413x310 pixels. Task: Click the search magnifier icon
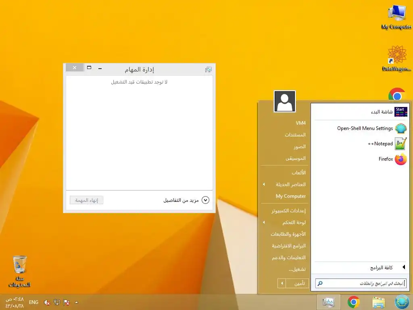click(x=320, y=283)
